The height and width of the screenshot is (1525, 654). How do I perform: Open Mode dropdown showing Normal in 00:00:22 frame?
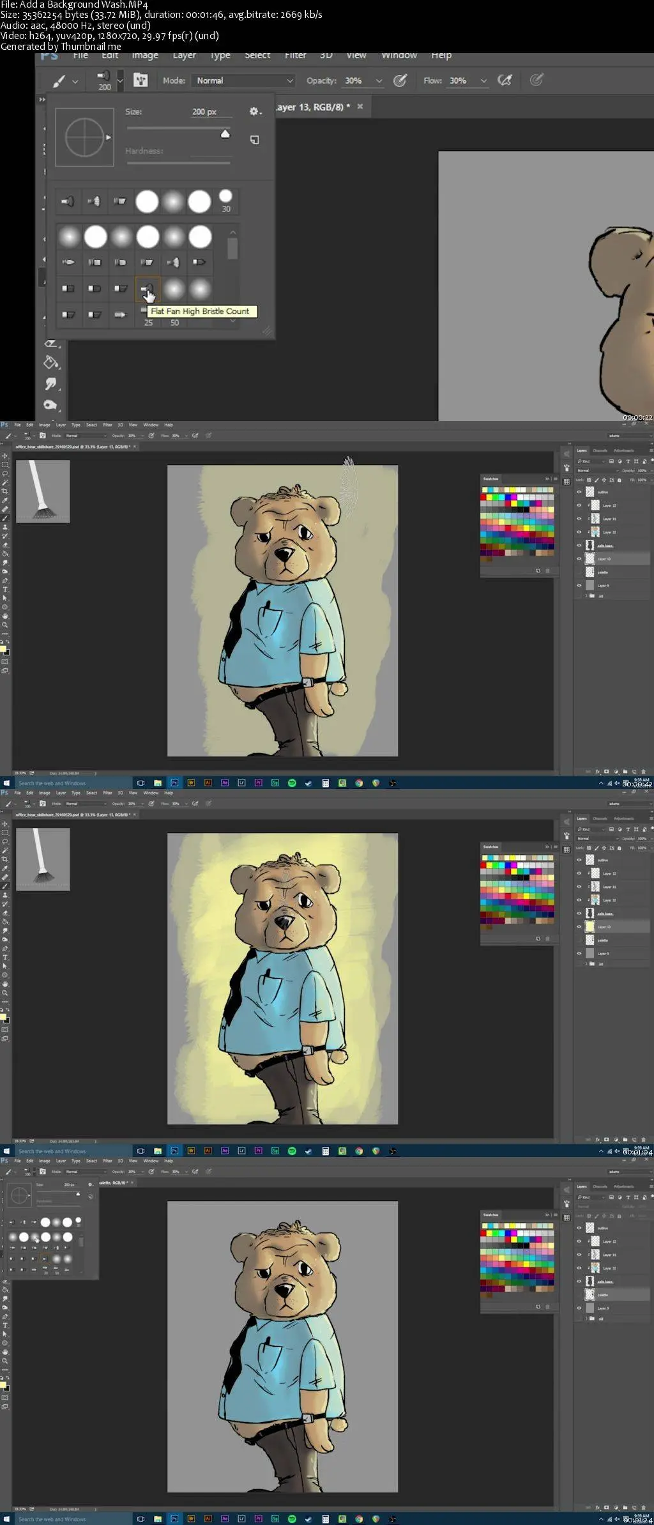point(245,80)
